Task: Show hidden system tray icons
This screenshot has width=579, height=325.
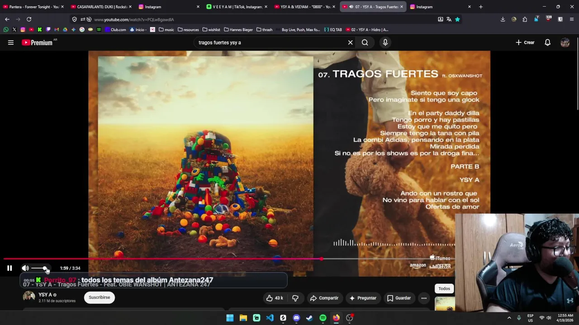Action: [x=509, y=318]
